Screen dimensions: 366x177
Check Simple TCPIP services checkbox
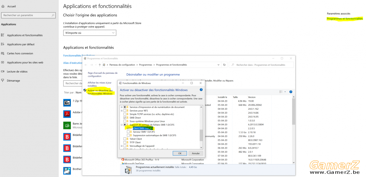coord(125,114)
